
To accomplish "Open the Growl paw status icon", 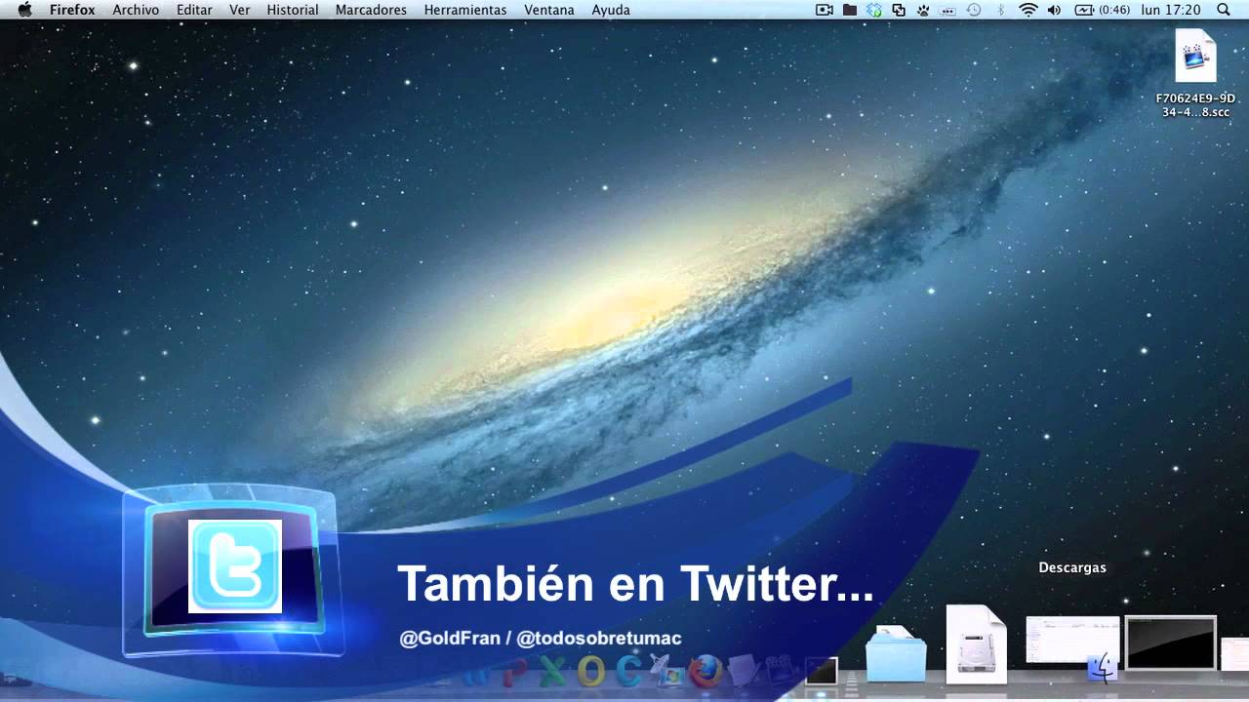I will 923,10.
